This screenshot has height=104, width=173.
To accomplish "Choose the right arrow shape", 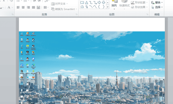I will click(99, 3).
